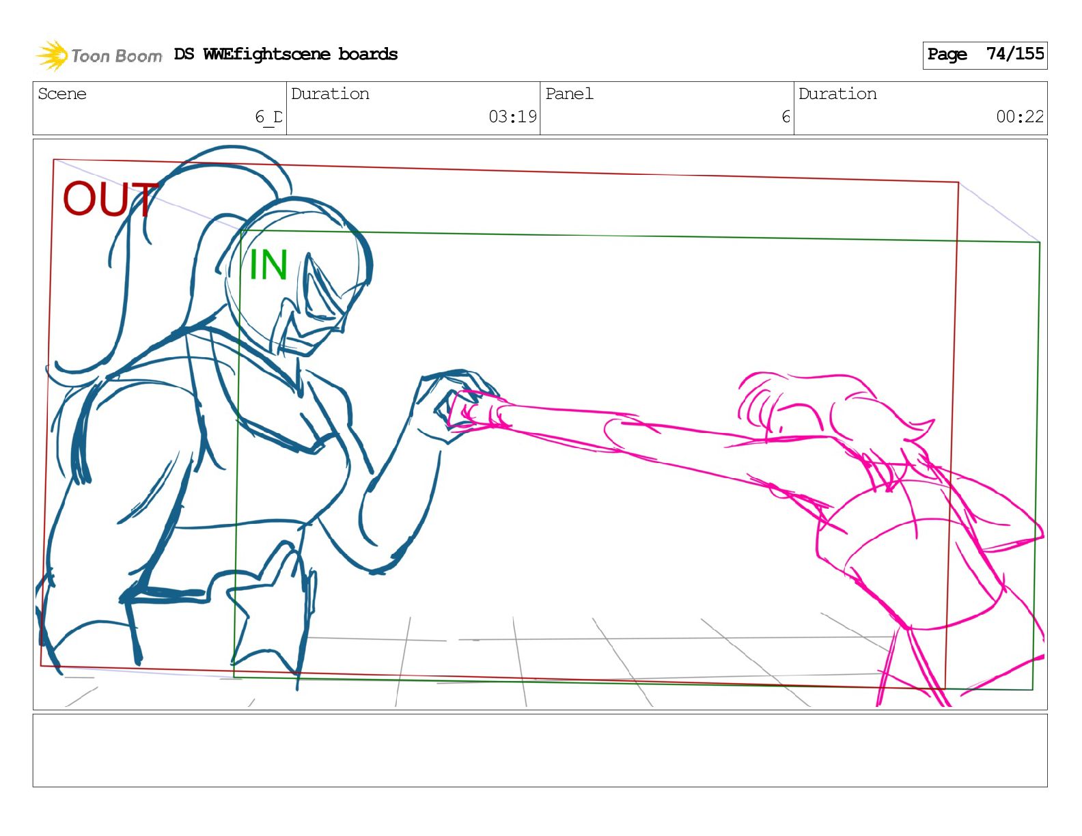Click the panel Duration value '00:22'
This screenshot has width=1082, height=836.
[1020, 117]
